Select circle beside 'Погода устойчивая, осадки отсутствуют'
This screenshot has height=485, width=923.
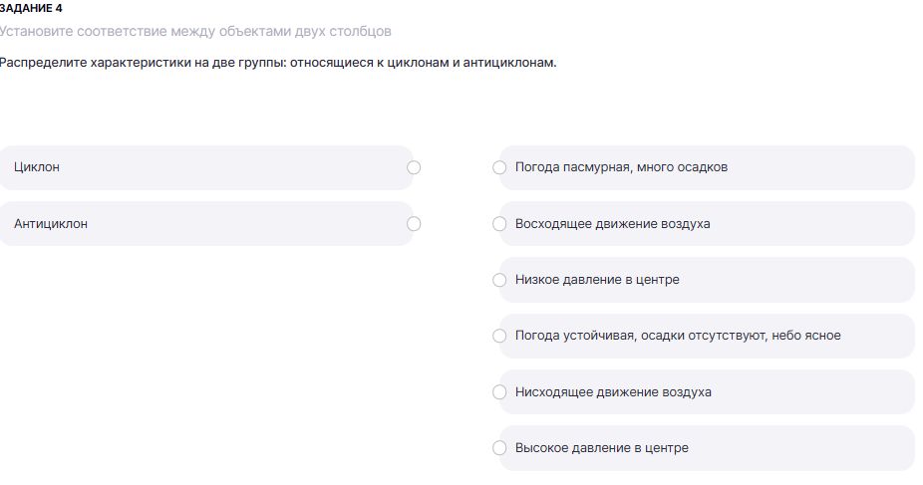point(500,336)
